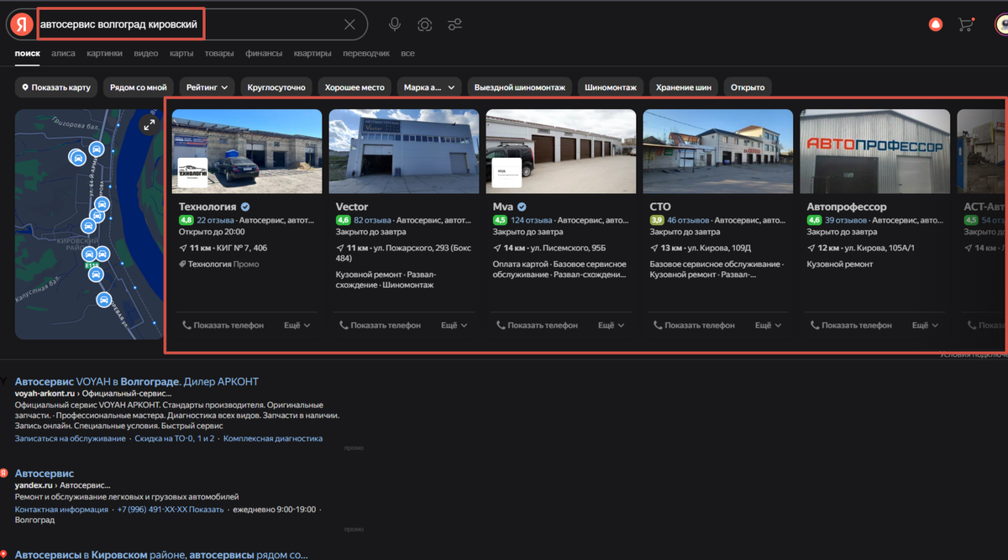Switch to the товары tab

pos(219,54)
